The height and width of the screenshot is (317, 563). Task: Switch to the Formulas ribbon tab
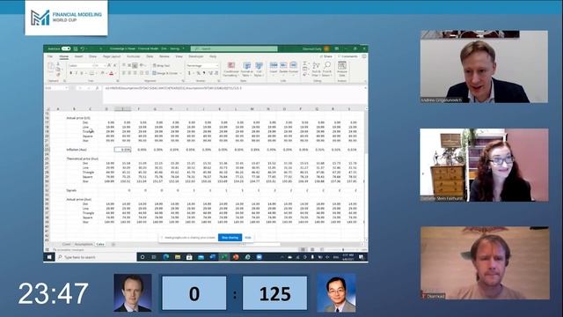click(133, 56)
